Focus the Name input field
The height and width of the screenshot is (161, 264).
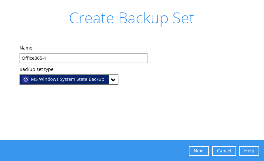83,58
